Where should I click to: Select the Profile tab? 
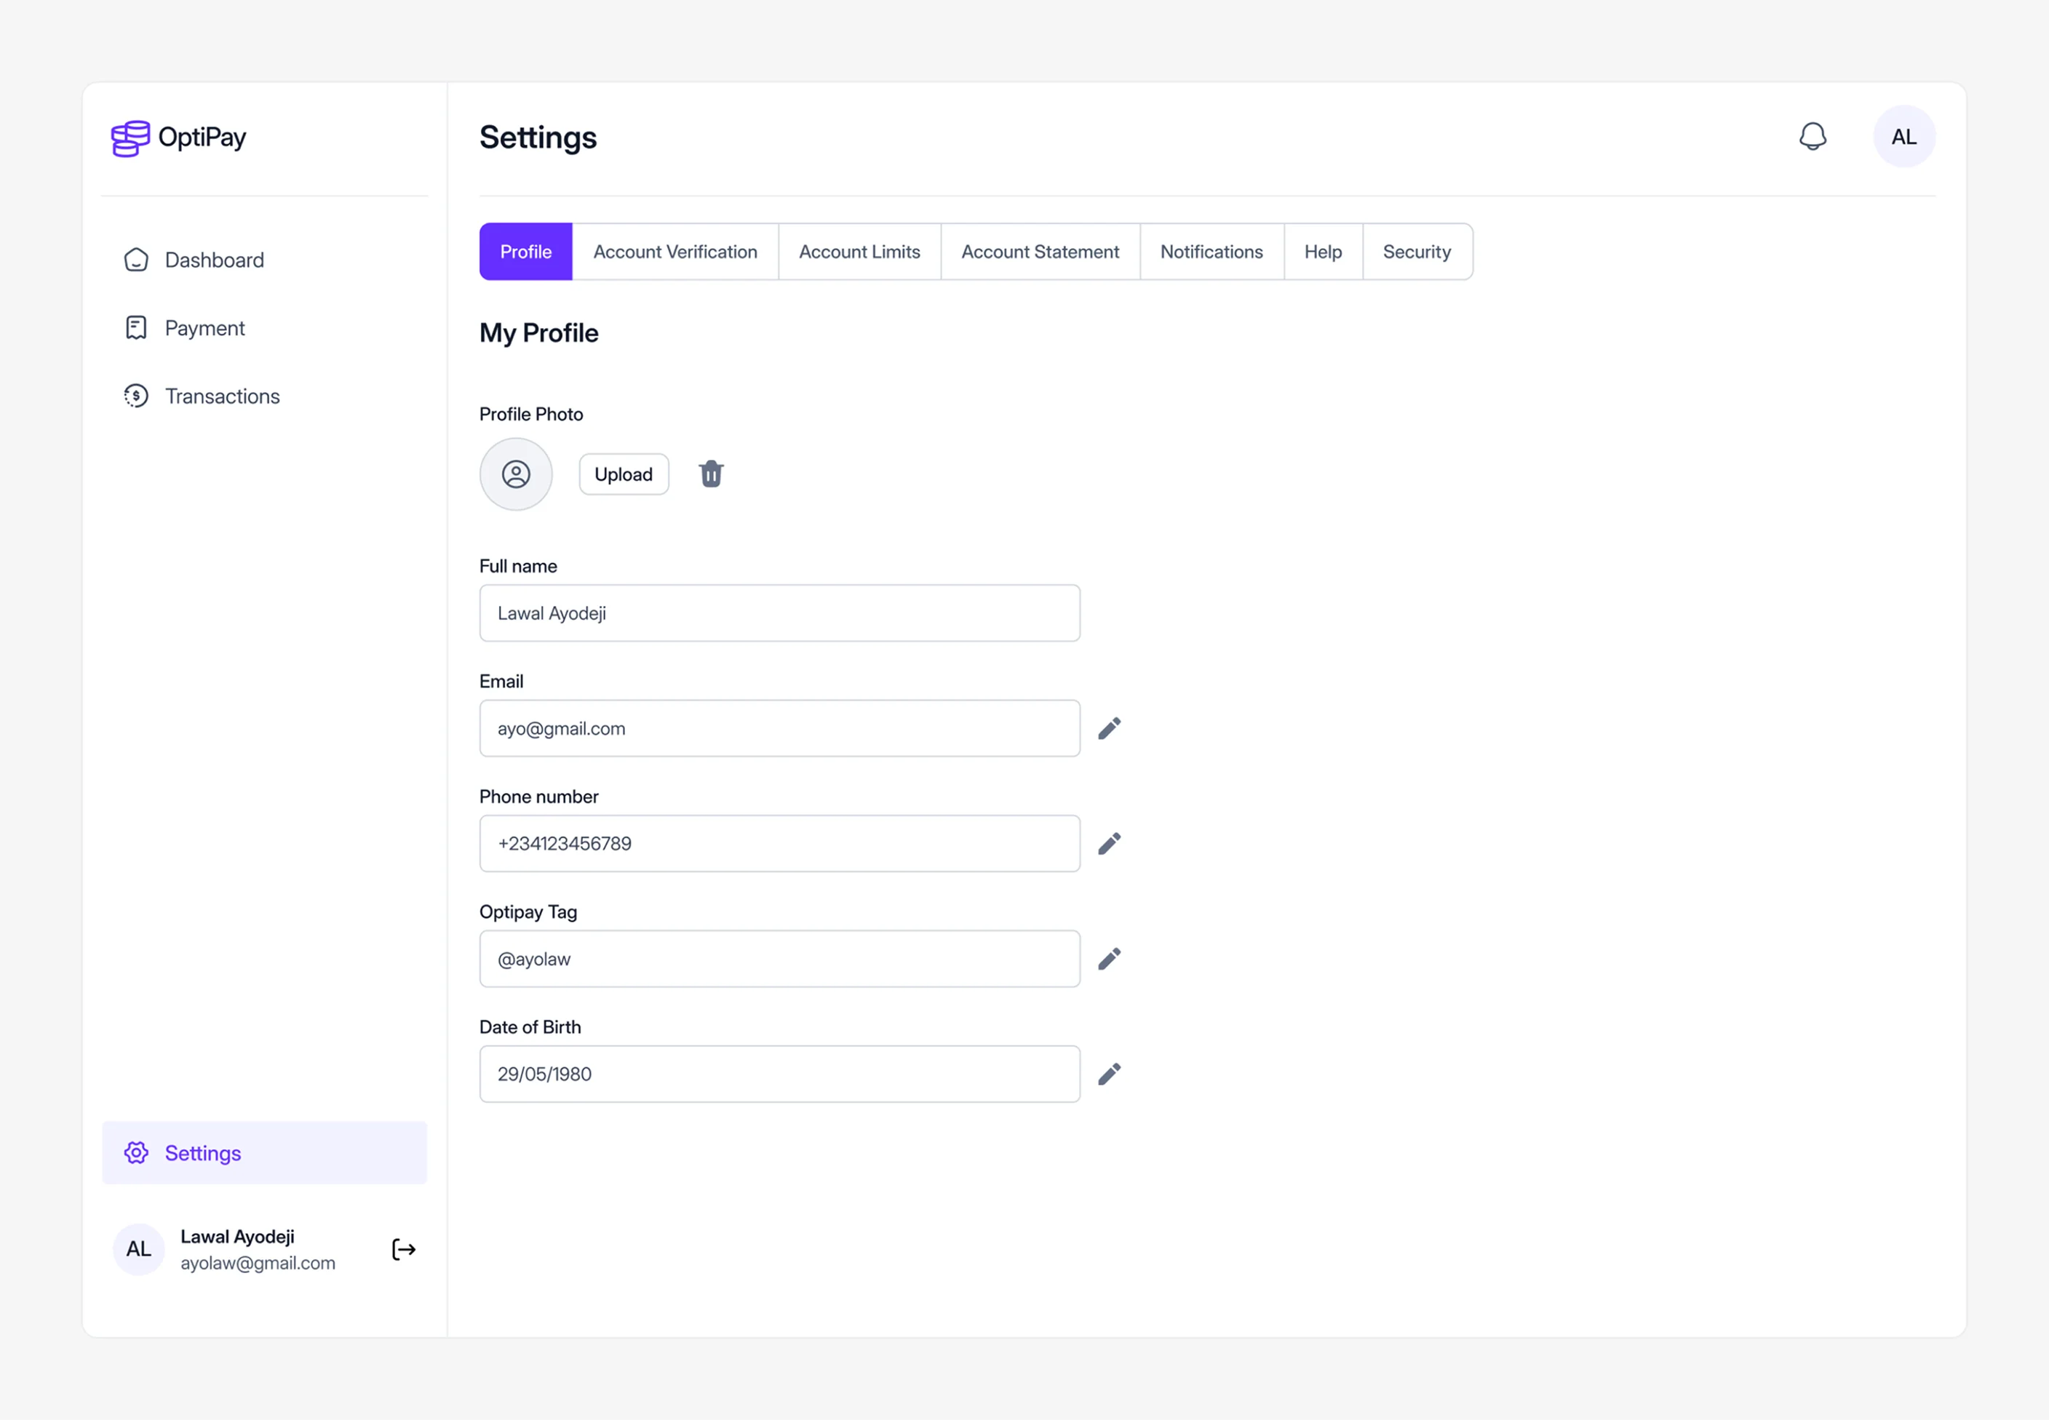526,252
